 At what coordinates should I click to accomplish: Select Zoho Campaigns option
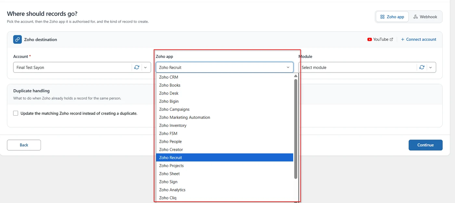click(x=225, y=109)
